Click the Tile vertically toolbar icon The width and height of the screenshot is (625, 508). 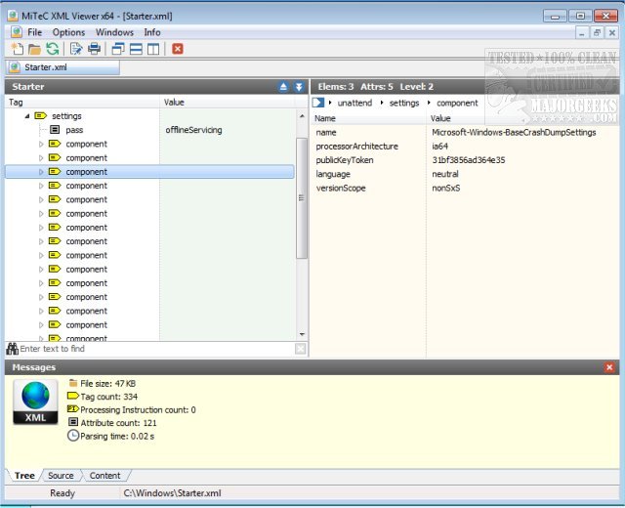153,49
